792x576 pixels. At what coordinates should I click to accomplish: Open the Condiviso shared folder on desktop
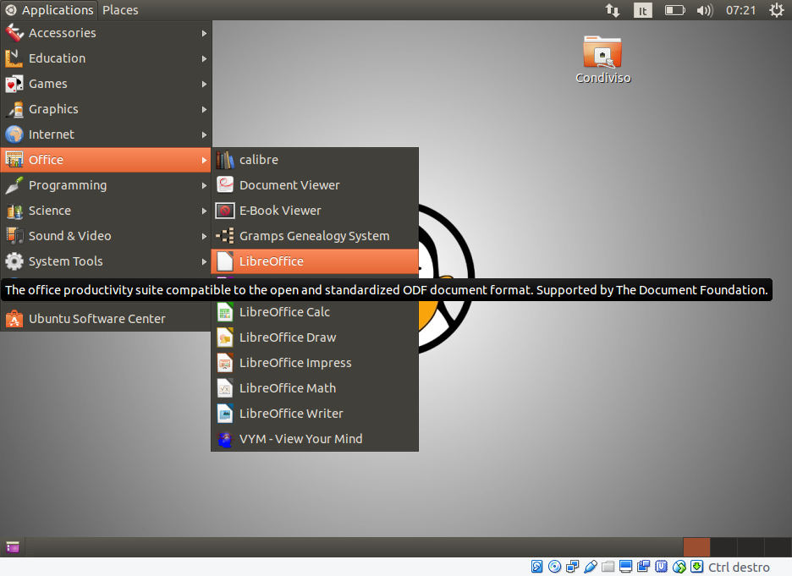(x=602, y=53)
